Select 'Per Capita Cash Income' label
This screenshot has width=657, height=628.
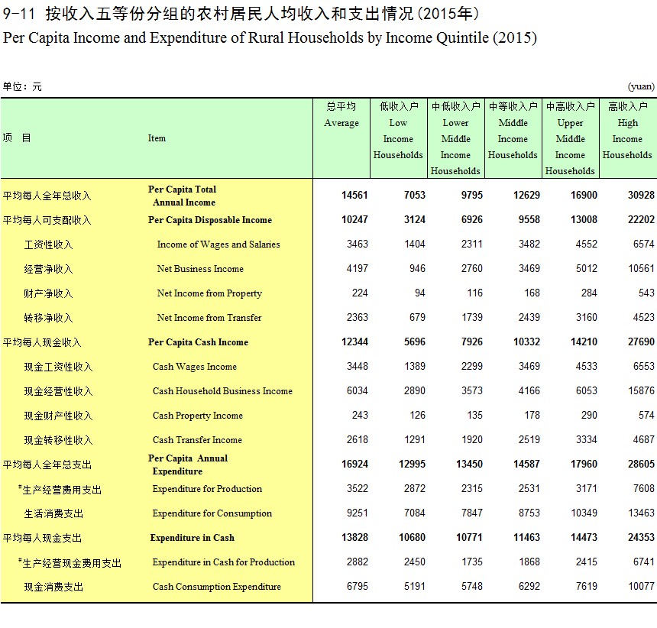click(x=198, y=342)
